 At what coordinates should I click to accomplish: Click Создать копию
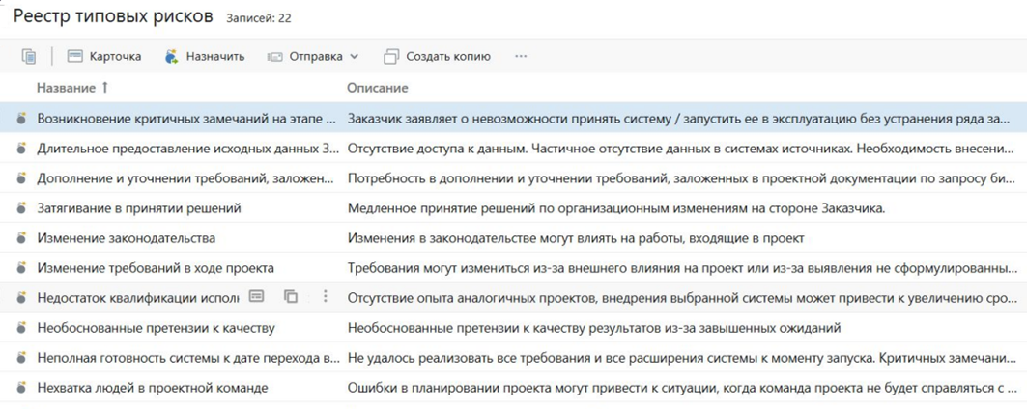(x=437, y=56)
